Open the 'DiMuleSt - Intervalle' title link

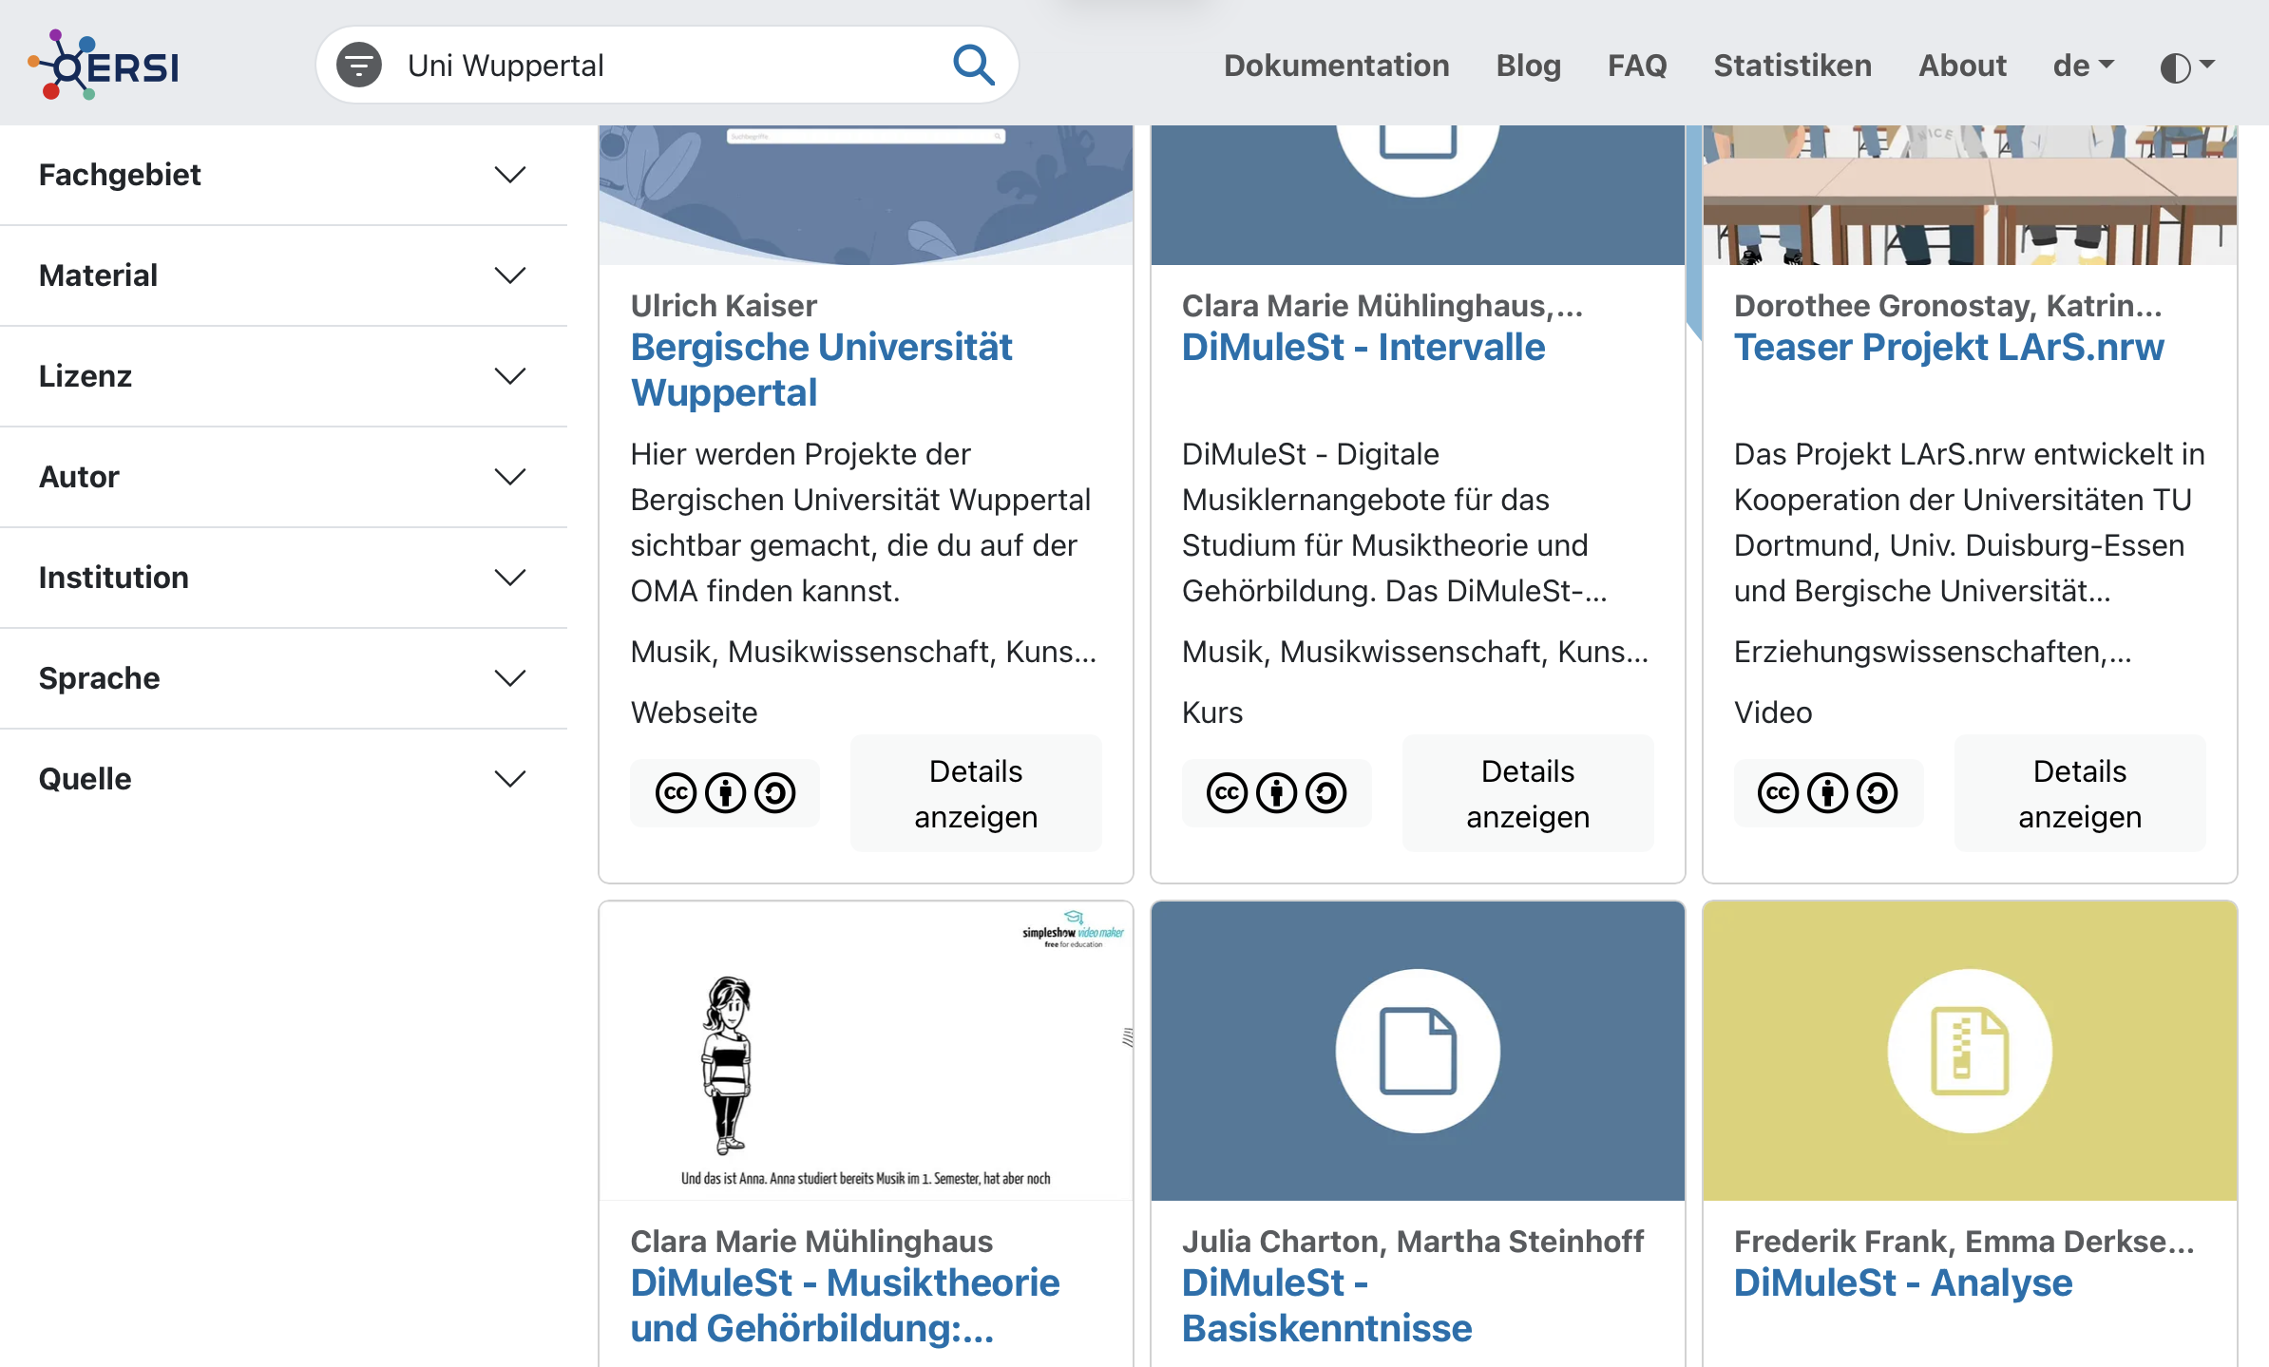(1363, 347)
